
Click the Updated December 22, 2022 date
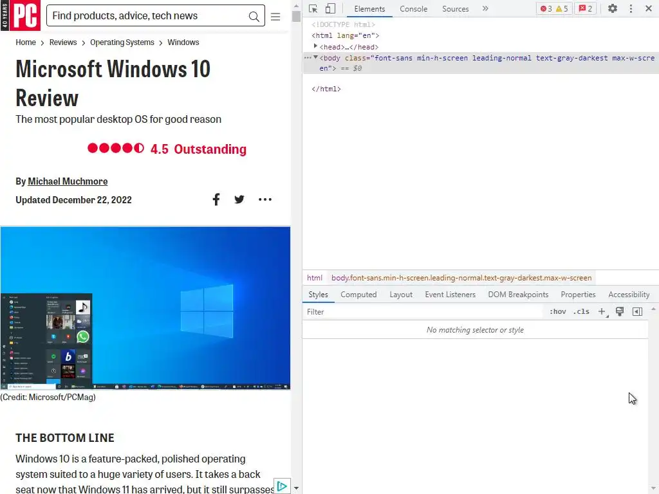click(x=73, y=200)
